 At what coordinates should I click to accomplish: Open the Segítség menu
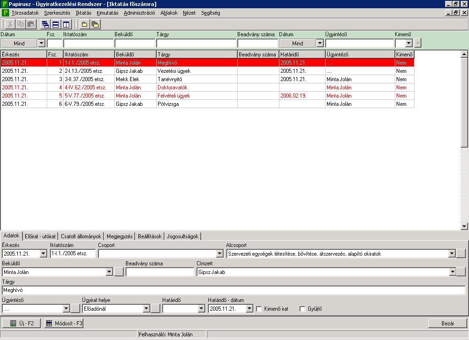[211, 13]
